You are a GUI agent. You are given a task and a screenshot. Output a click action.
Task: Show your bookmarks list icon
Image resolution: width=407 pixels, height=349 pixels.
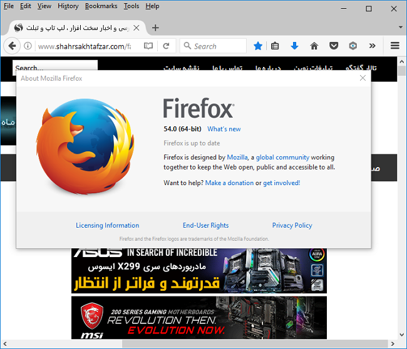pyautogui.click(x=275, y=46)
